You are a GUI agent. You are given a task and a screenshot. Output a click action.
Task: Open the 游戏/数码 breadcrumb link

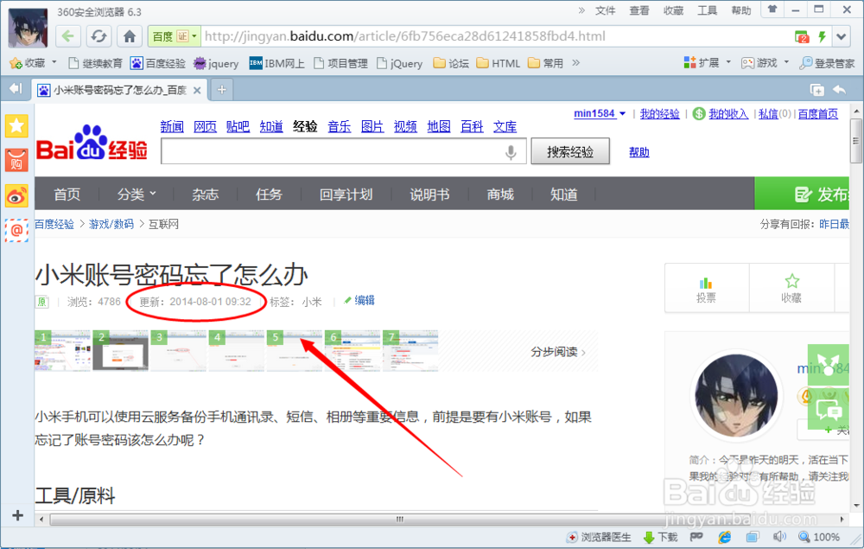111,224
